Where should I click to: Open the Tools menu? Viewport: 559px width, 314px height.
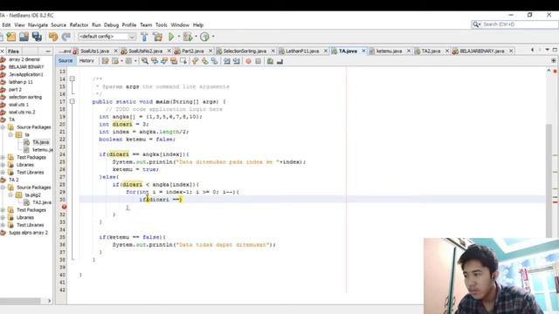pos(161,25)
